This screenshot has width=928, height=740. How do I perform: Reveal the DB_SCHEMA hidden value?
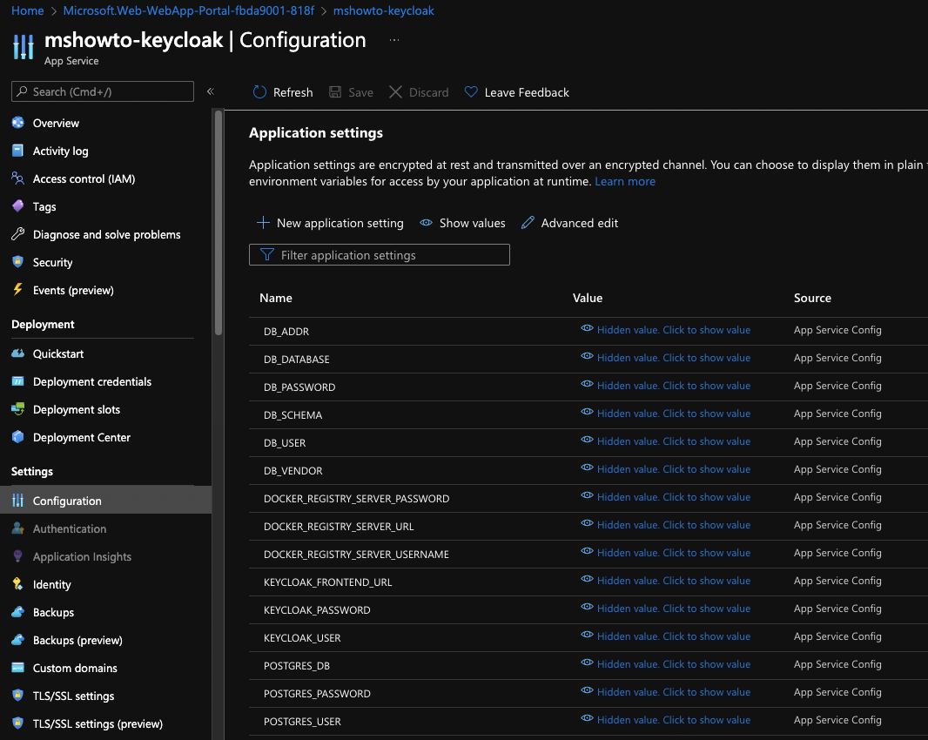coord(665,414)
